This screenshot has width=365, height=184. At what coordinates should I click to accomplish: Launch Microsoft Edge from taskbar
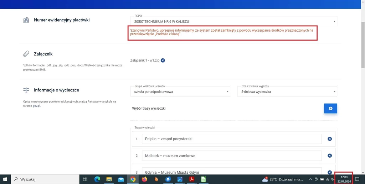(97, 179)
